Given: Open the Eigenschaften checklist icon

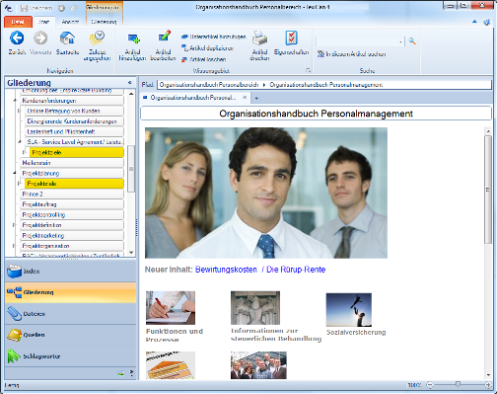Looking at the screenshot, I should [x=291, y=38].
